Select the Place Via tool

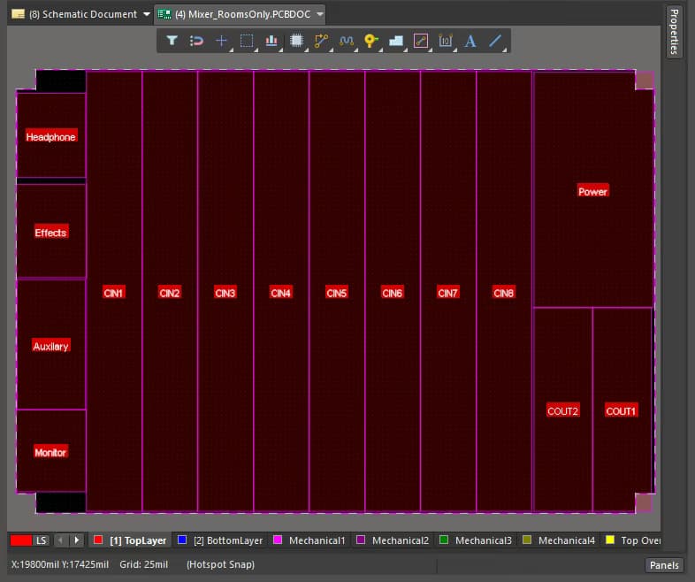click(x=370, y=41)
